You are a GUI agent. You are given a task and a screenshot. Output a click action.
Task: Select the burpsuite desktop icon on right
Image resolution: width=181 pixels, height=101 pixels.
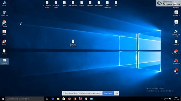click(176, 13)
